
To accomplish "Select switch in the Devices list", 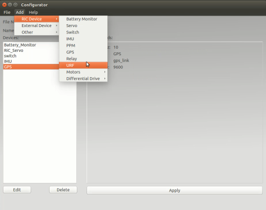I will point(31,56).
